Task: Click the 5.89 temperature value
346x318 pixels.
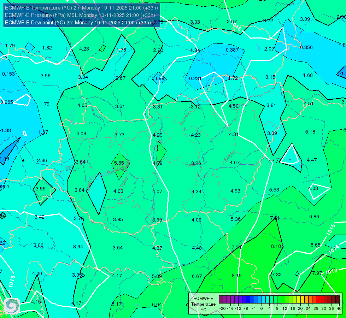Action: pyautogui.click(x=157, y=276)
